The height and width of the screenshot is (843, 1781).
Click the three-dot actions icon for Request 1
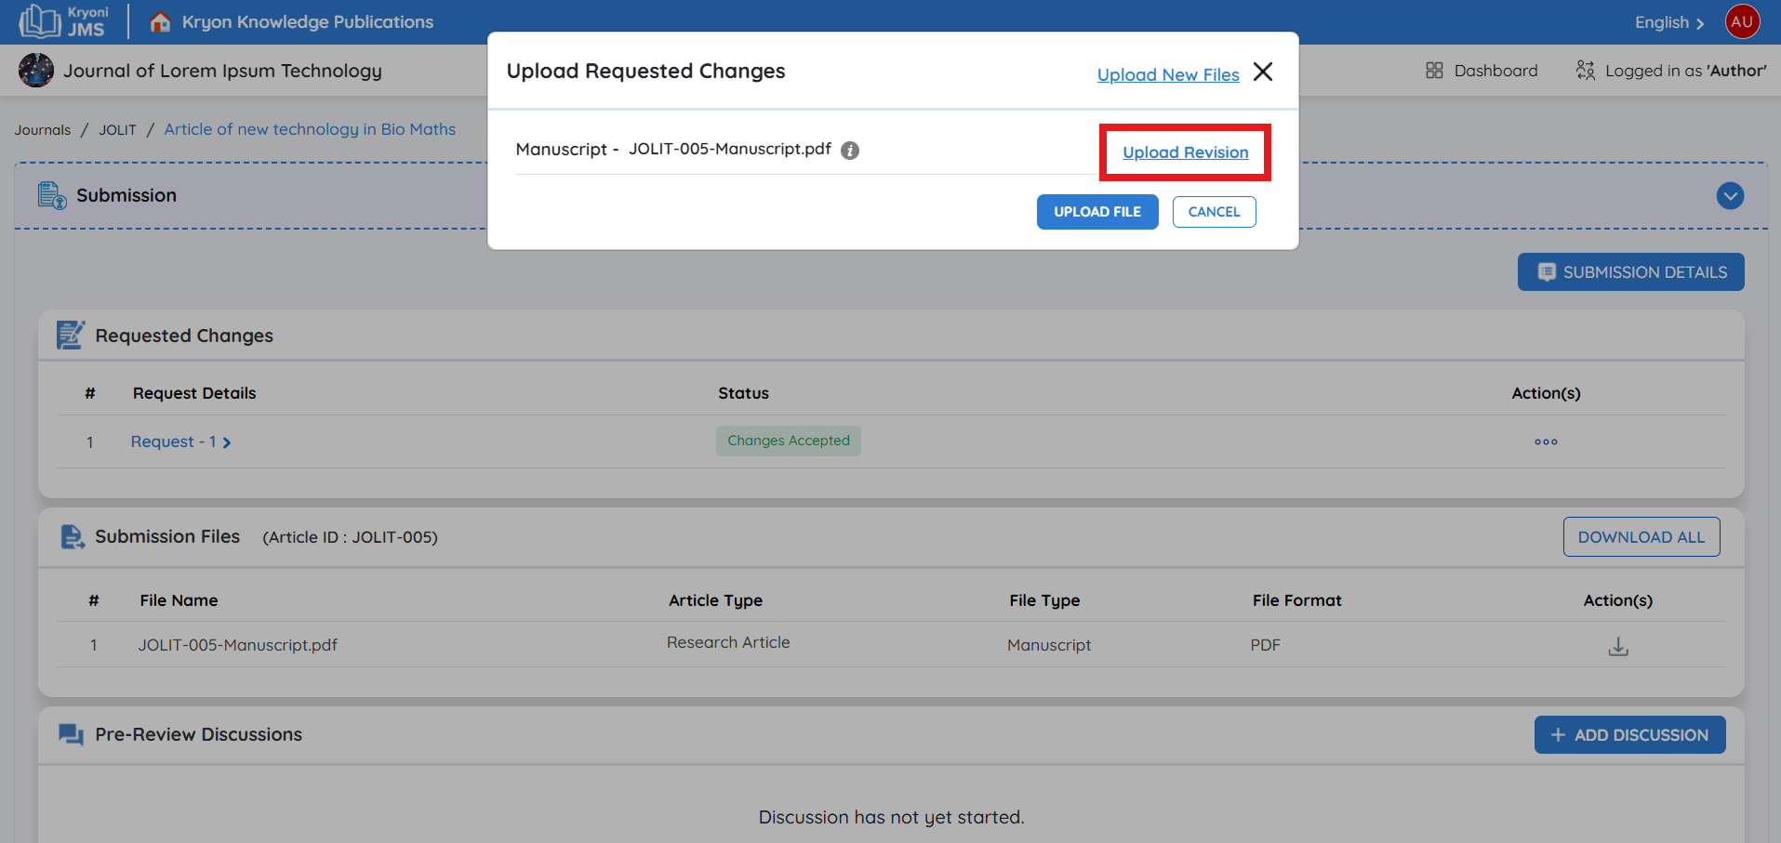click(1545, 442)
